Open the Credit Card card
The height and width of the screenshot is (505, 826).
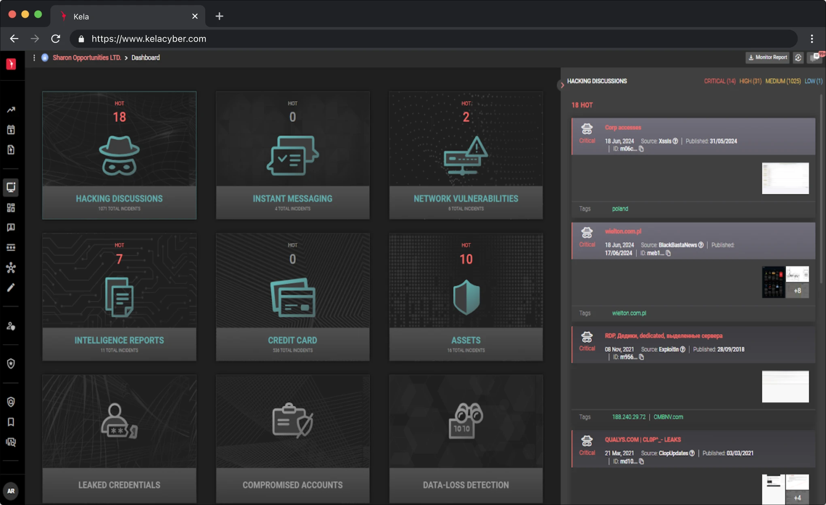pos(293,297)
